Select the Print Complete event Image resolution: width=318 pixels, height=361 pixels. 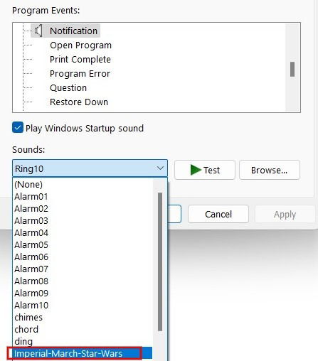pyautogui.click(x=80, y=59)
